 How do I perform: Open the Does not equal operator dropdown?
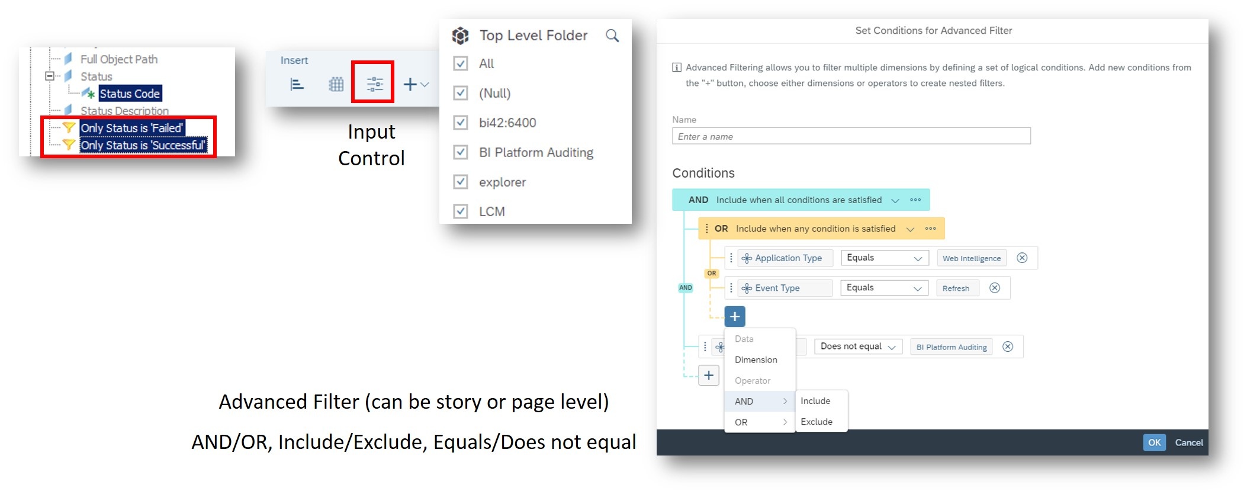tap(857, 347)
